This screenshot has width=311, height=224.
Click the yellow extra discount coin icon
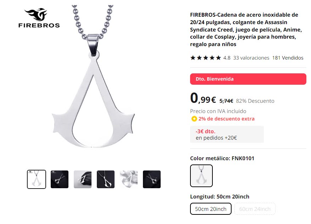coord(194,119)
